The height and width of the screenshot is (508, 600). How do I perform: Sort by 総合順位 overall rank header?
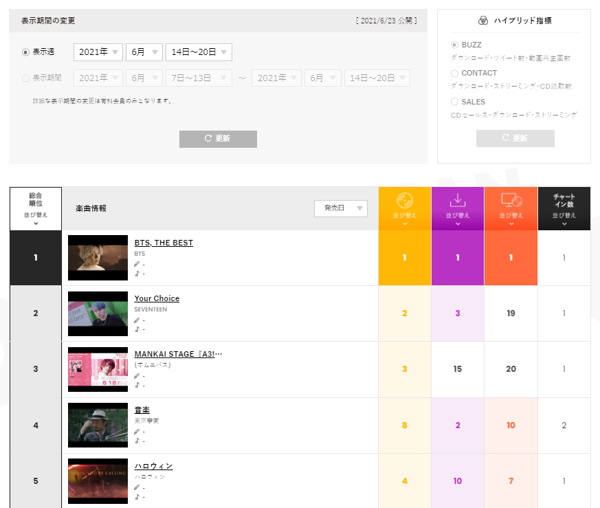point(36,209)
